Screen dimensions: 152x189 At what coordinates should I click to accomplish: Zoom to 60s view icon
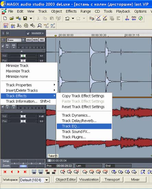(98, 172)
